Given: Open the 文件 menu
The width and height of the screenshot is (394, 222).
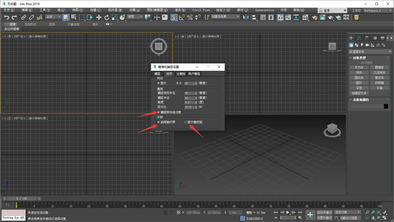Looking at the screenshot, I should (9, 10).
